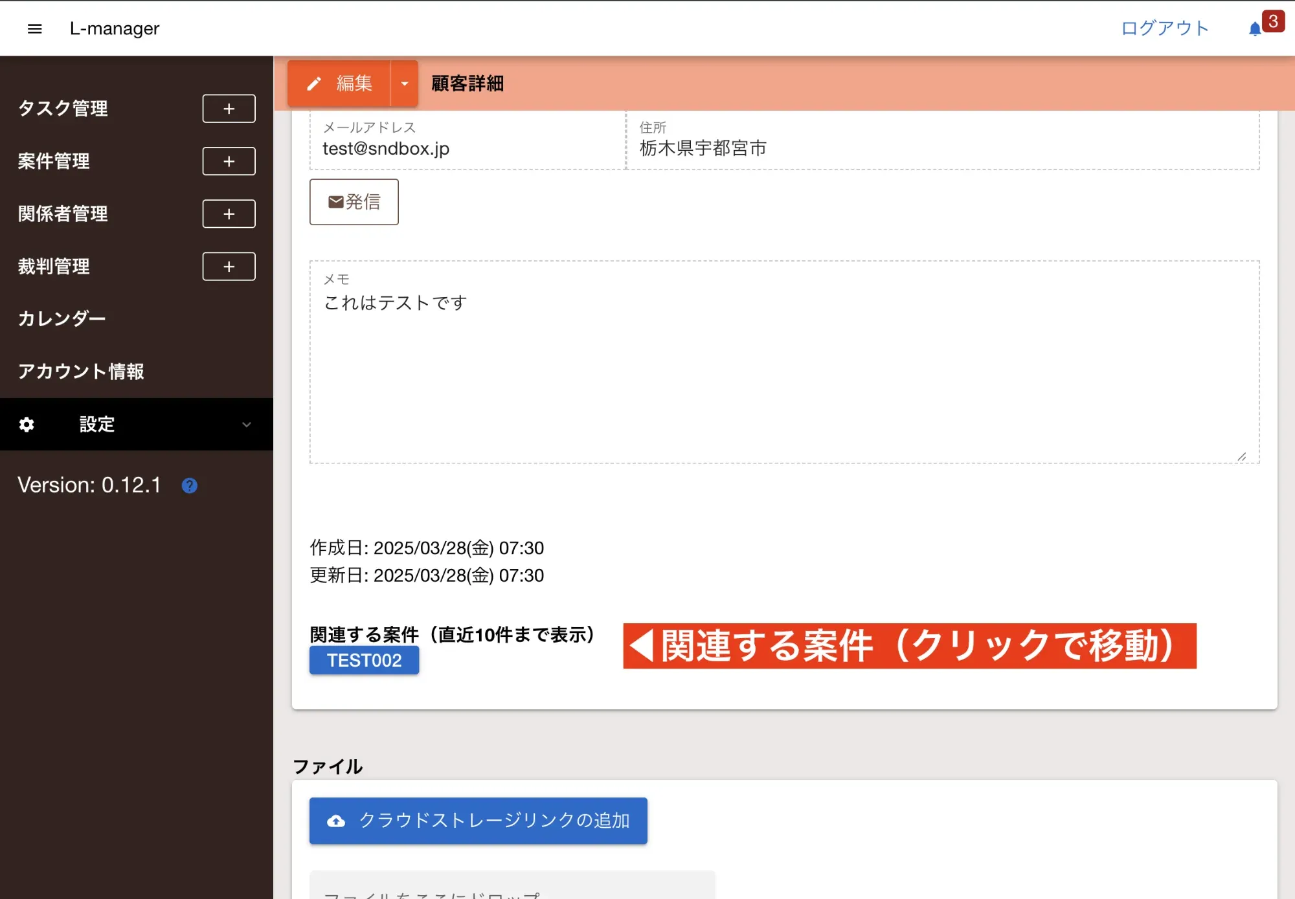Click クラウドストレージリンクの追加 button

pos(478,821)
